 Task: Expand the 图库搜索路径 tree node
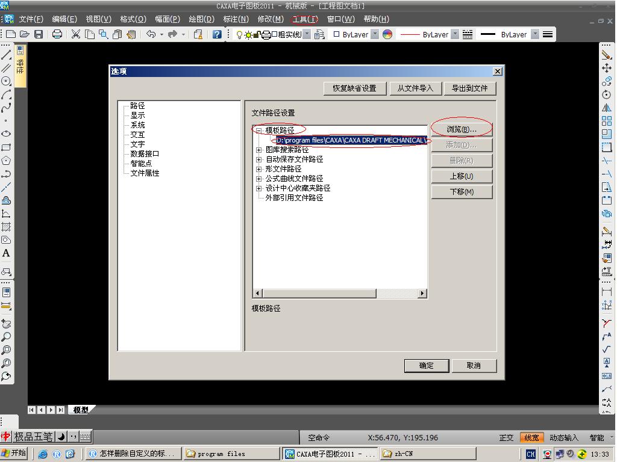coord(259,150)
